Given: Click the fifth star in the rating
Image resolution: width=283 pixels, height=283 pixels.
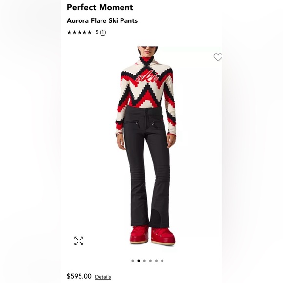Looking at the screenshot, I should coord(89,32).
